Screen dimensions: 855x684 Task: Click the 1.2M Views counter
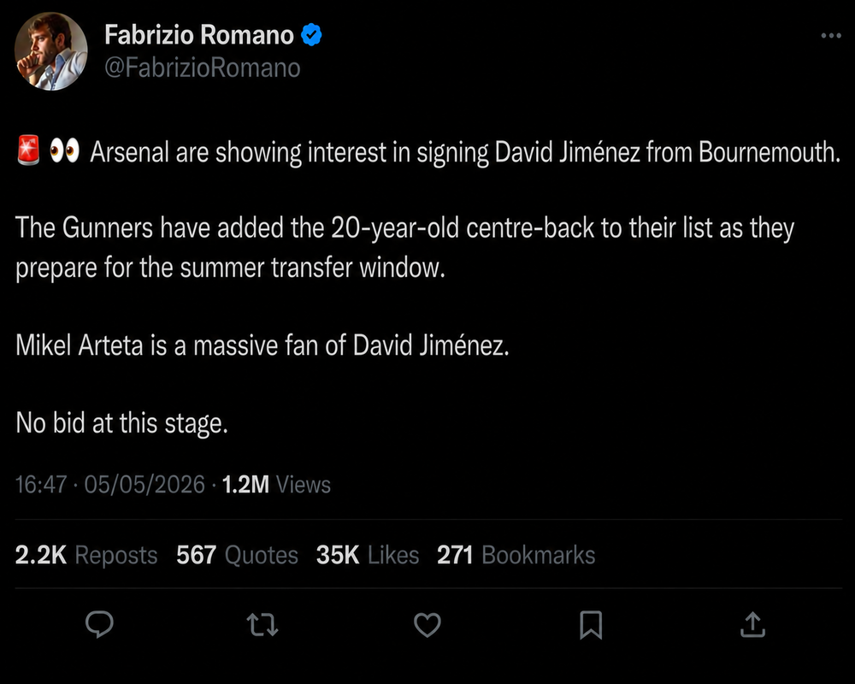276,485
